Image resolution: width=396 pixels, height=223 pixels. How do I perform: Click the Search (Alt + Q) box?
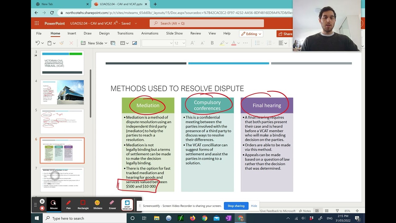pos(207,23)
